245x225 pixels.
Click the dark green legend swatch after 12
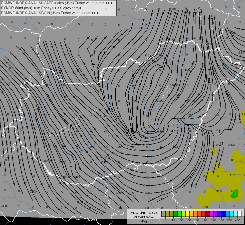tap(175, 214)
